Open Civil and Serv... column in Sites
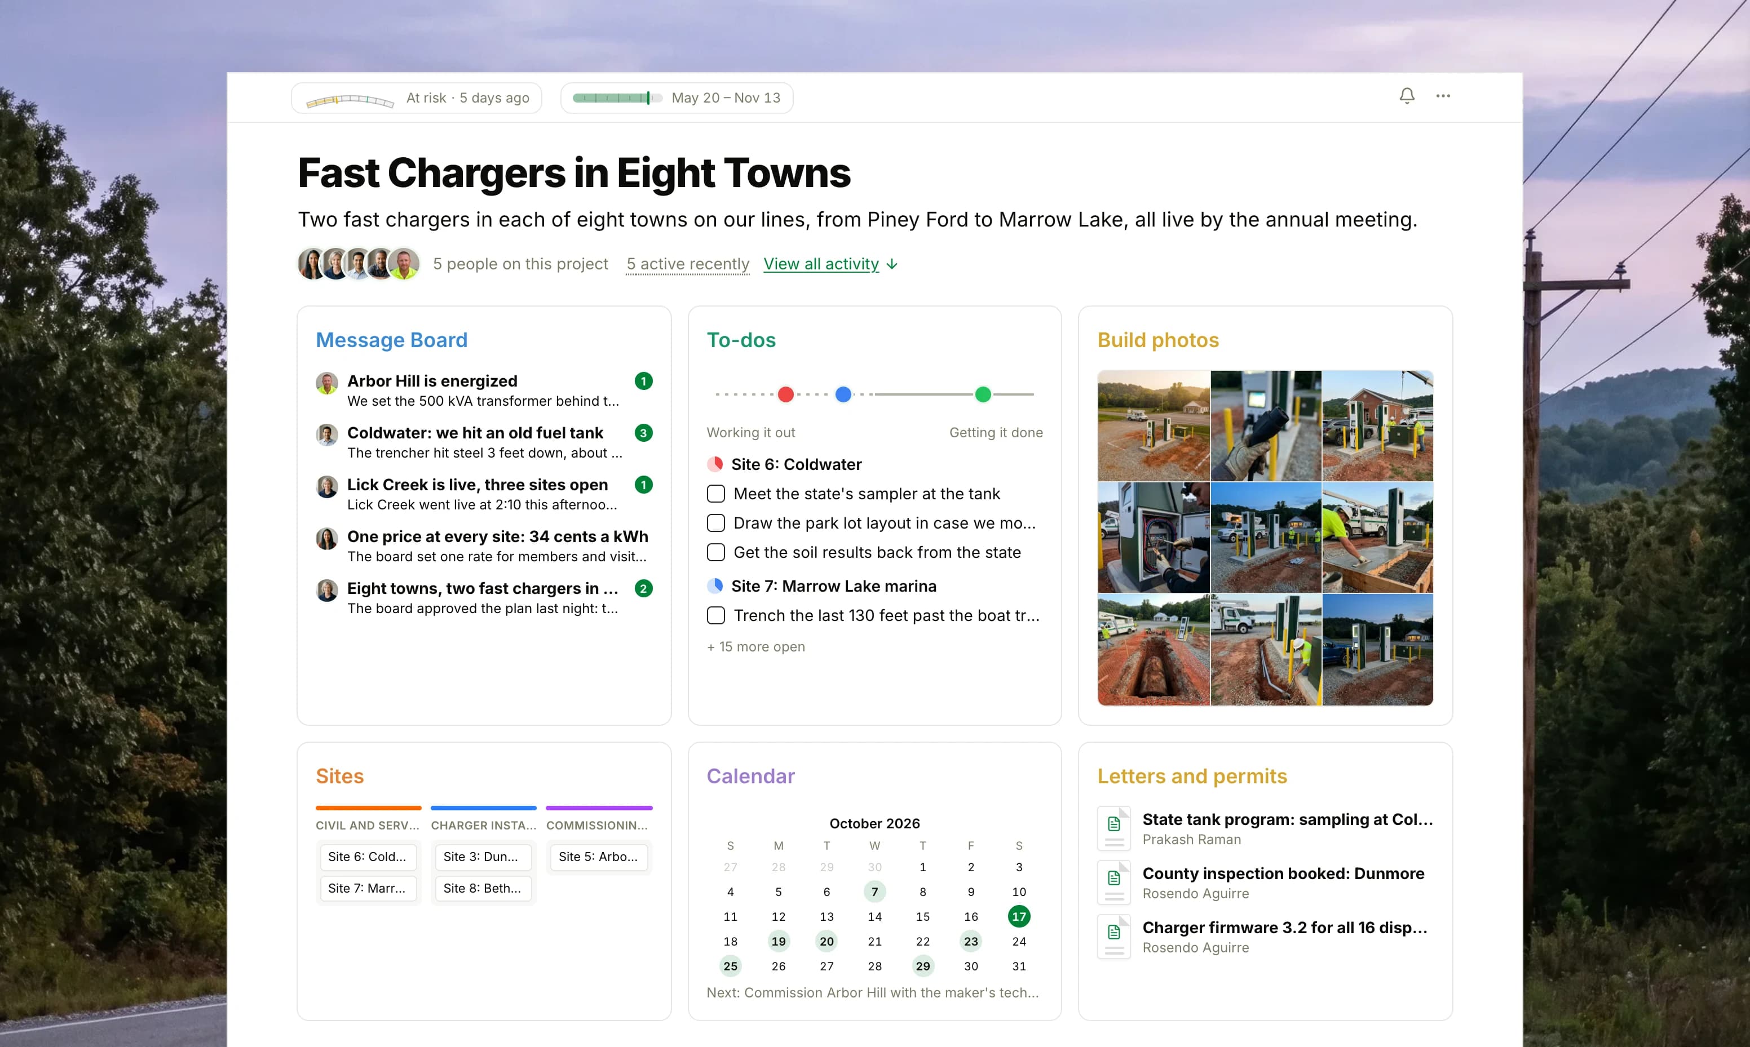The image size is (1750, 1047). pos(368,826)
